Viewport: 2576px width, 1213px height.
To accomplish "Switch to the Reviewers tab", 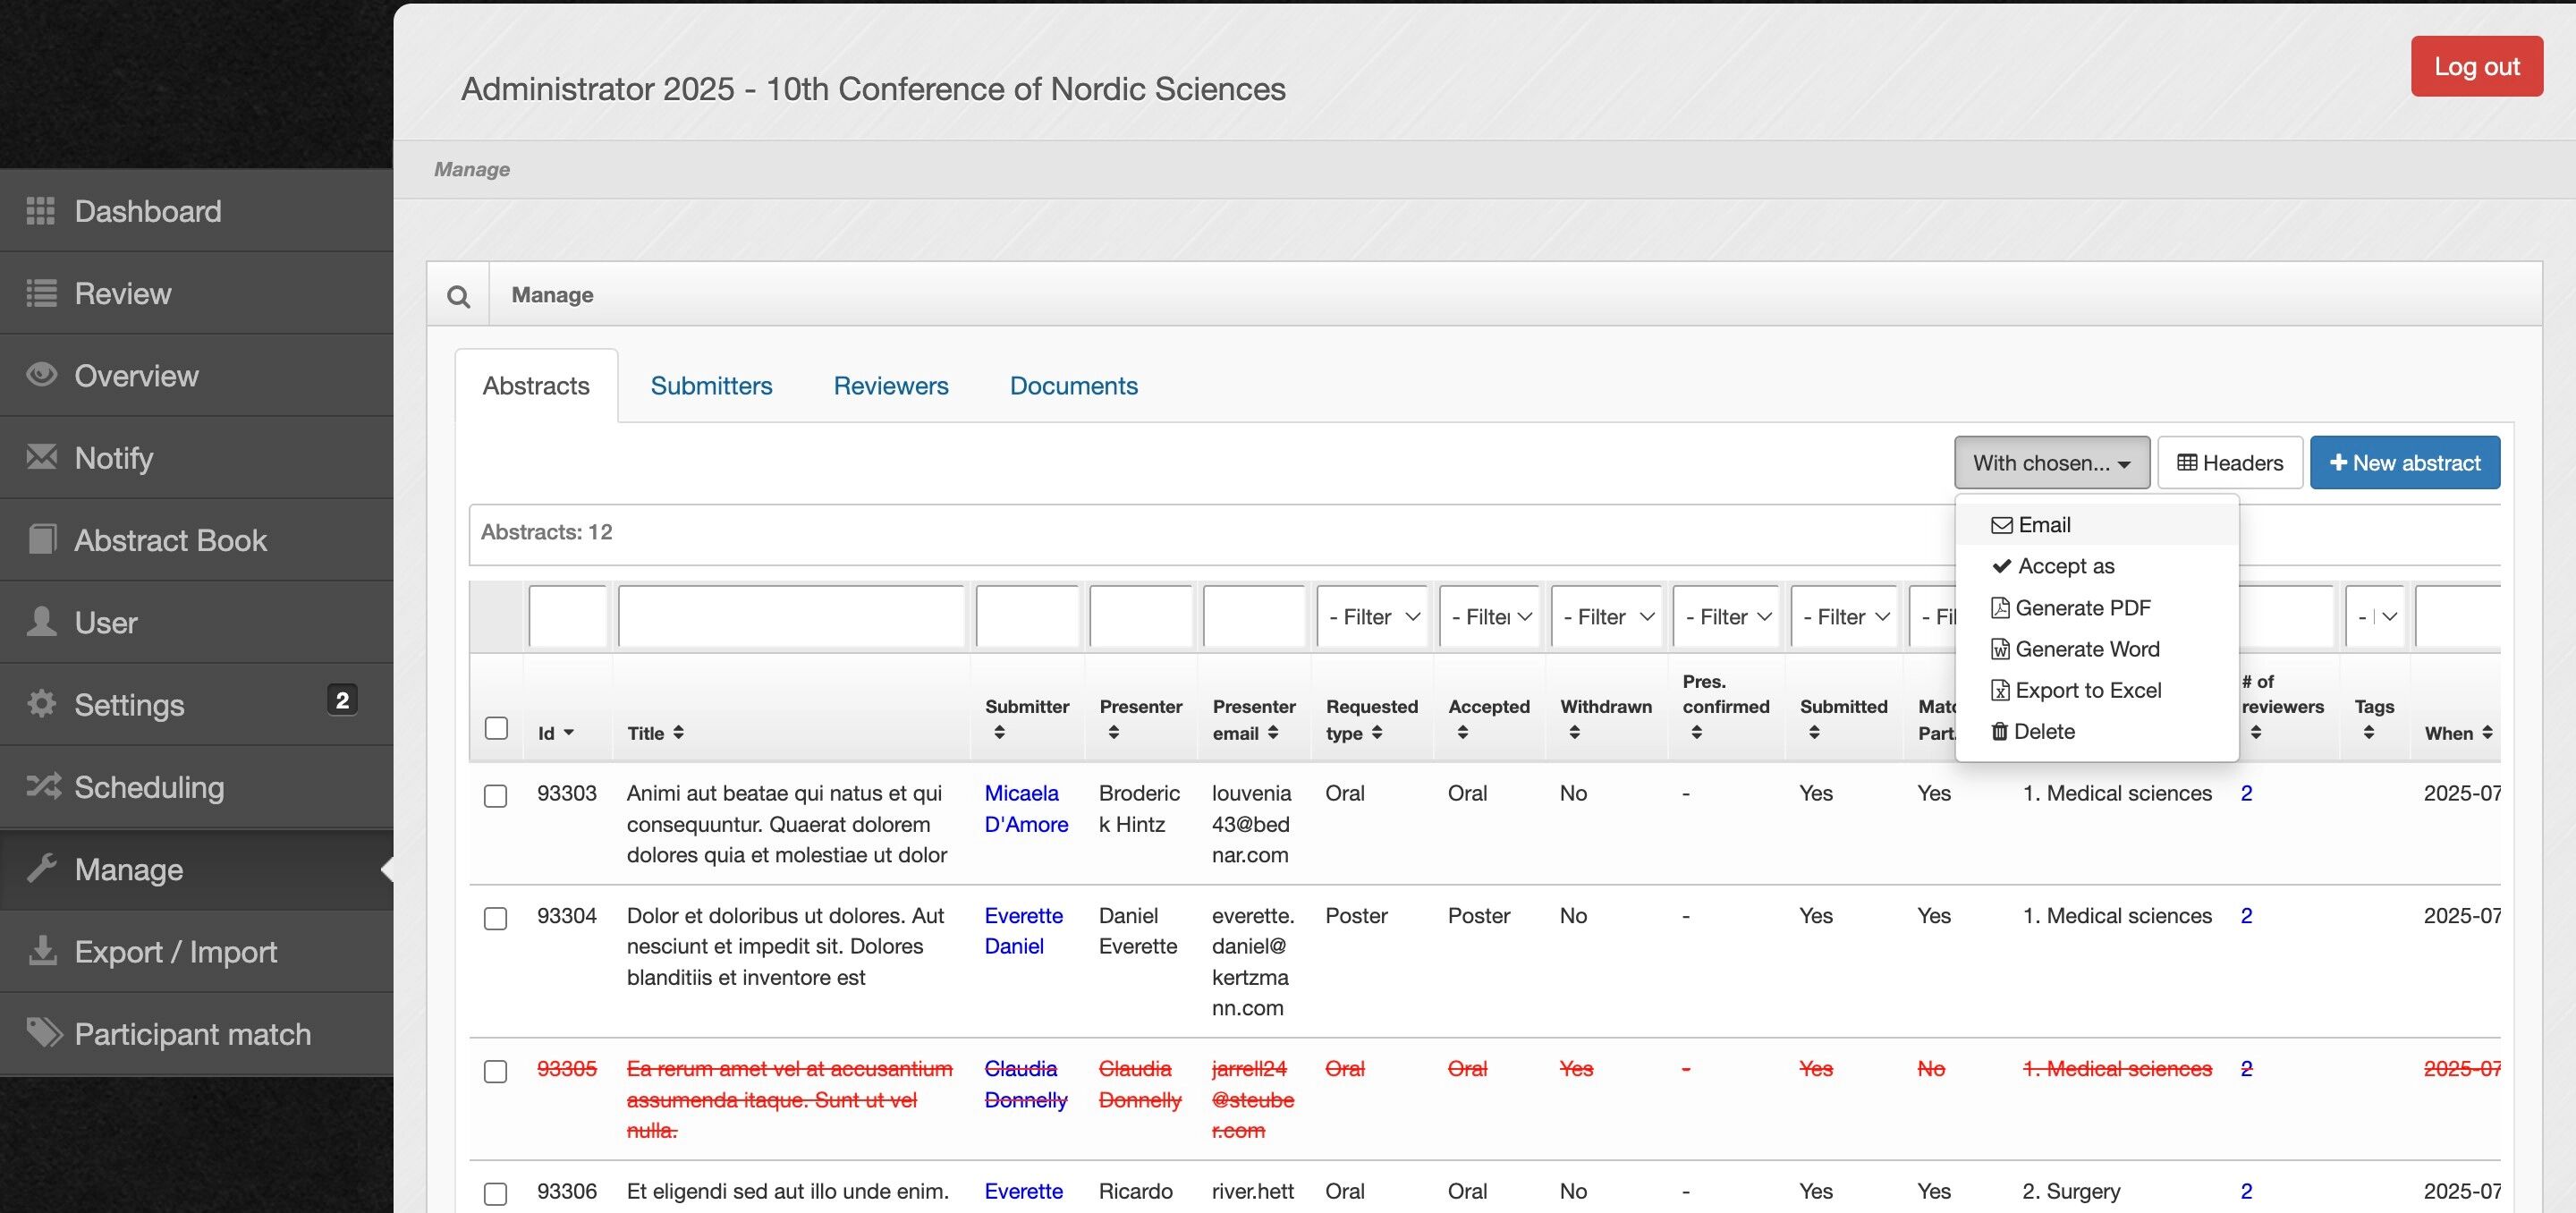I will coord(890,386).
